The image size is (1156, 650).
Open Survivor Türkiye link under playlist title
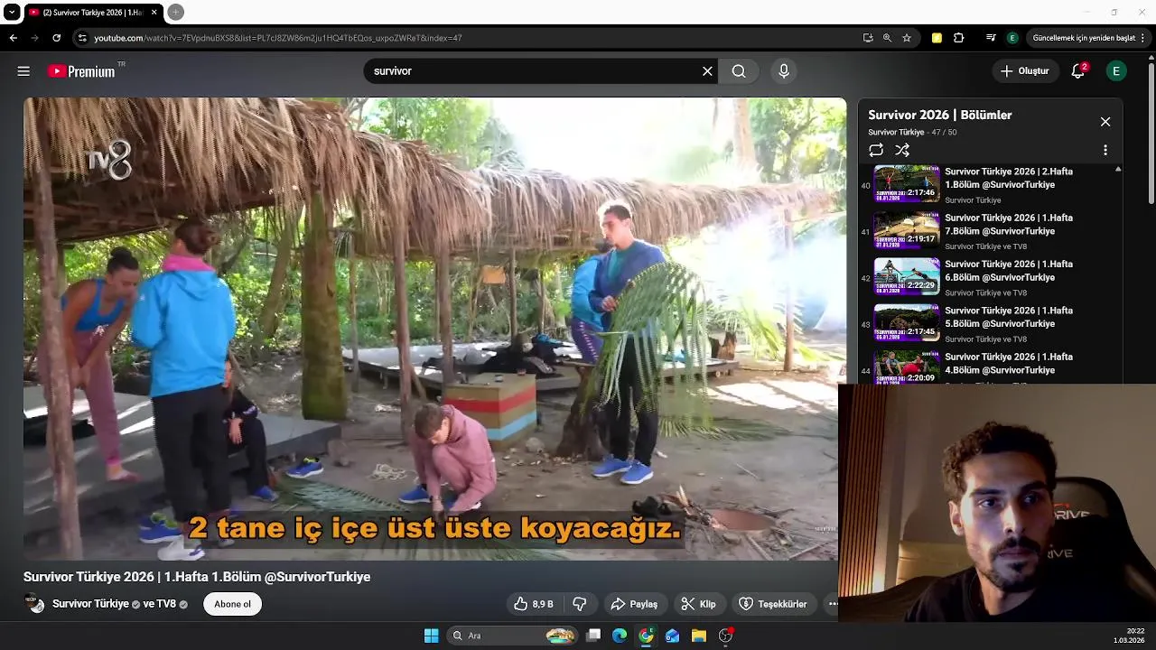(x=896, y=133)
